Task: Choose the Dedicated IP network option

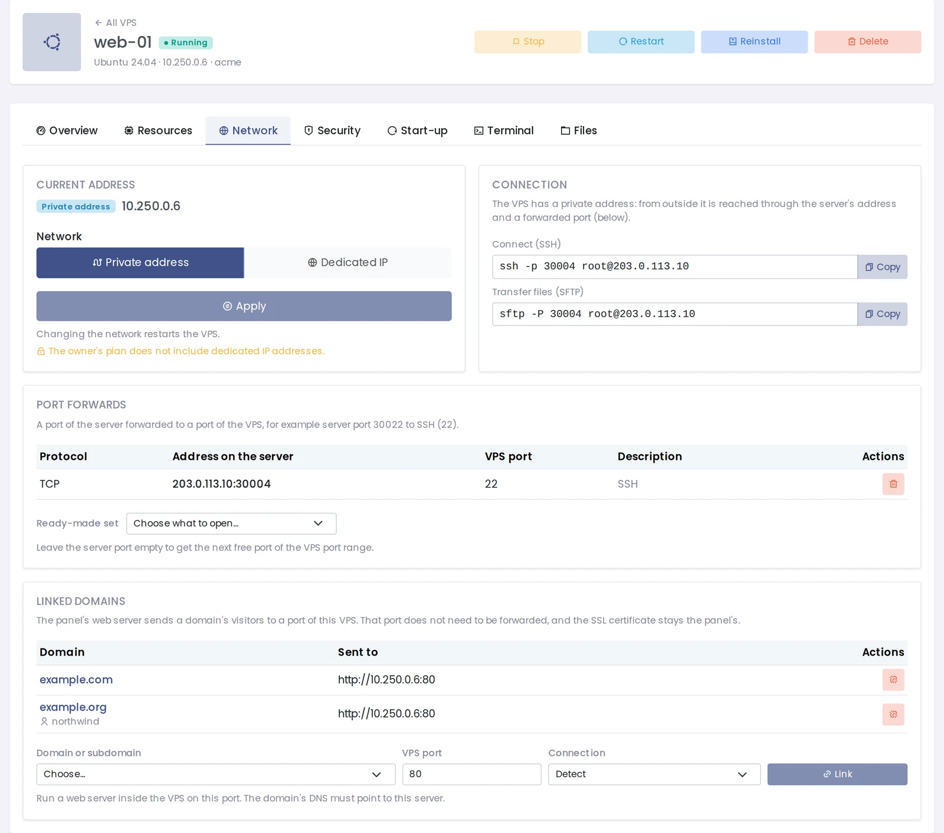Action: tap(348, 263)
